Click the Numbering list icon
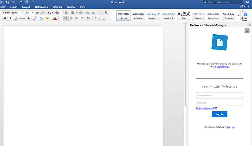 [x=73, y=13]
